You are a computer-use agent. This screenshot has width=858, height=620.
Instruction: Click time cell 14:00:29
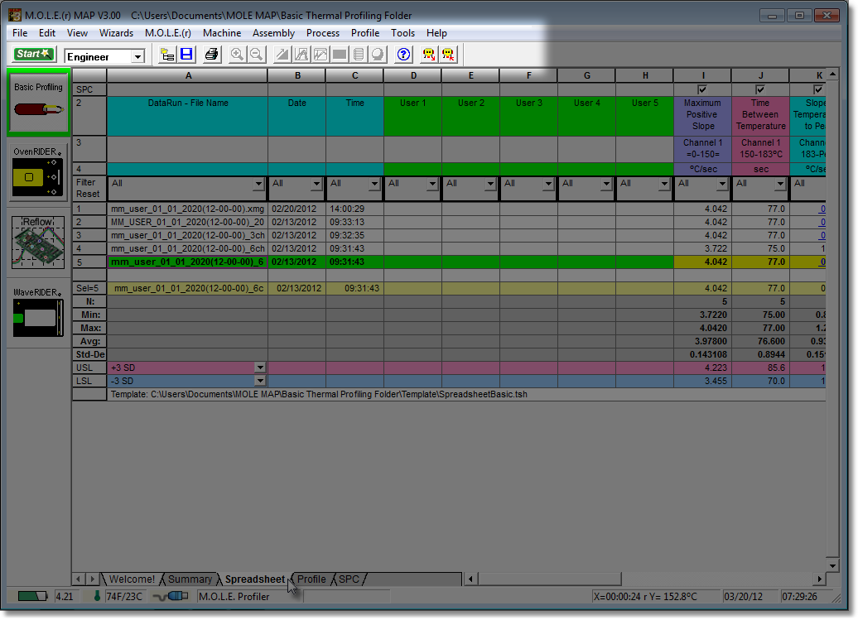pos(354,209)
